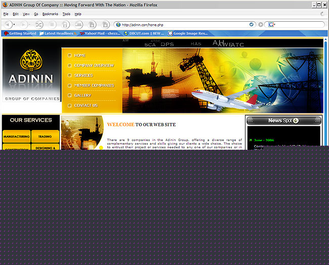Click the Go button beside address bar

point(261,24)
